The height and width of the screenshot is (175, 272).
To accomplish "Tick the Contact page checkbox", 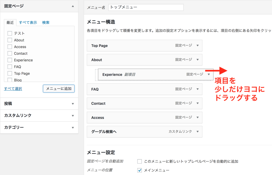I will tap(10, 53).
